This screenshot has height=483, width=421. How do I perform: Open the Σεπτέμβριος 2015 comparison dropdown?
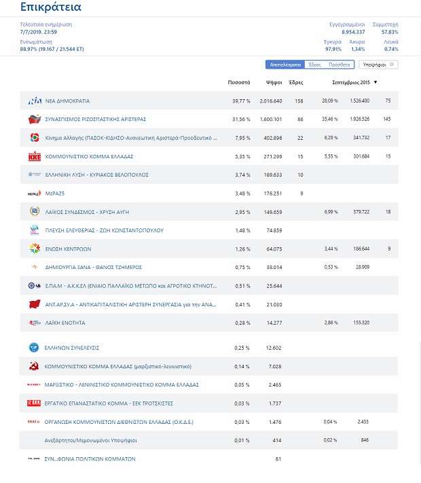tap(376, 82)
